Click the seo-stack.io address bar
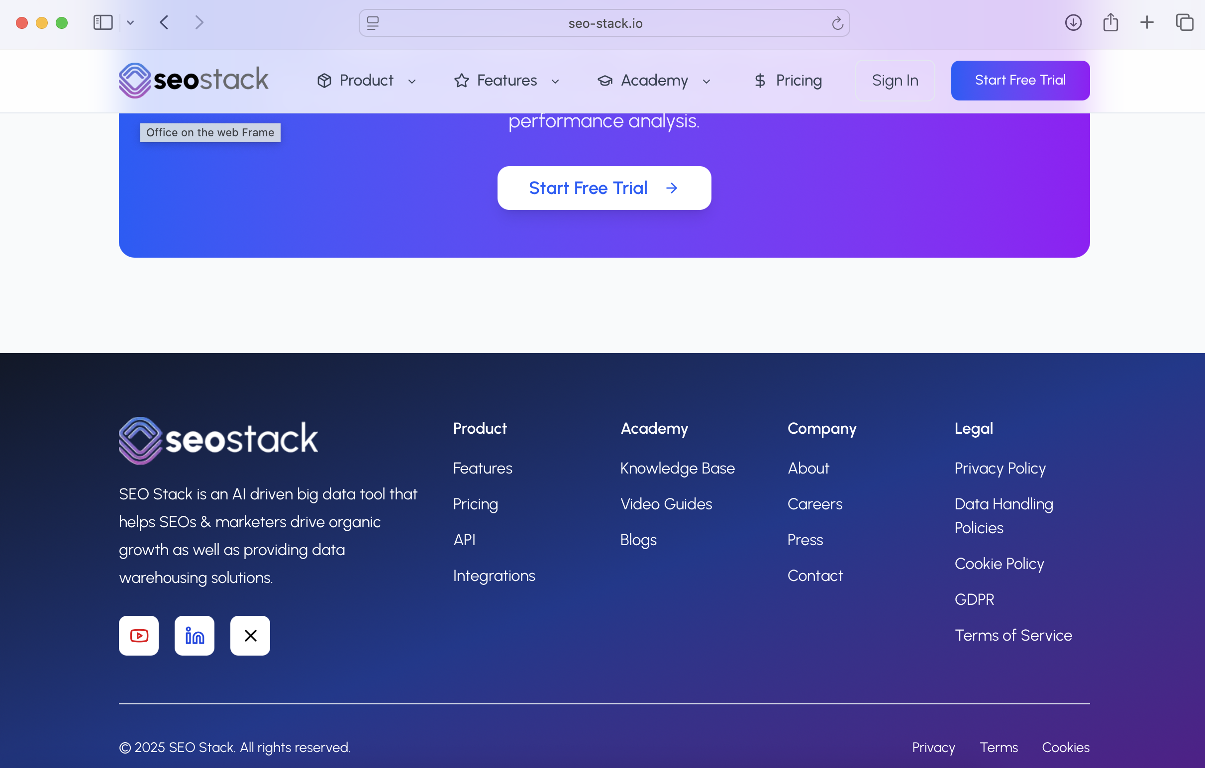 click(x=604, y=23)
